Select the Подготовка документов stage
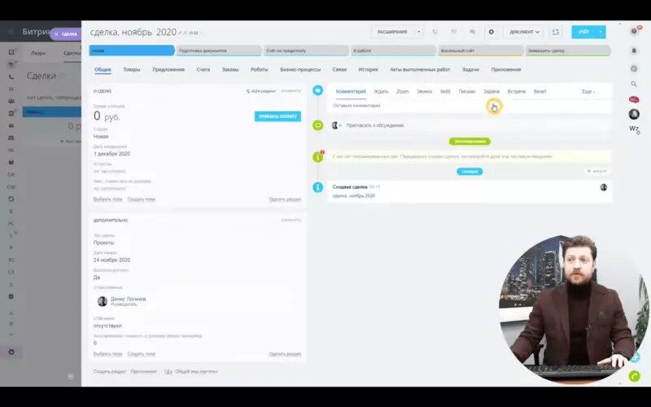 coord(219,50)
